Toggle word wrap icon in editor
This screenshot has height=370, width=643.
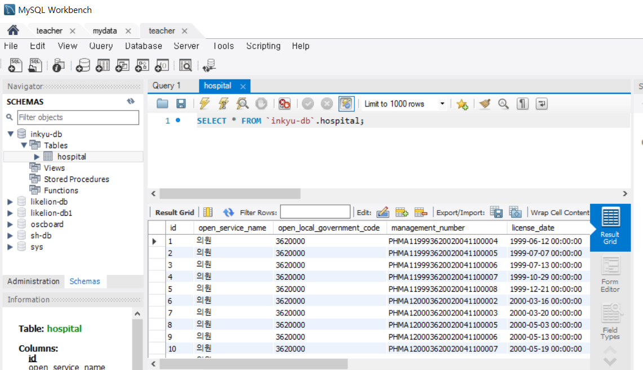pyautogui.click(x=542, y=104)
